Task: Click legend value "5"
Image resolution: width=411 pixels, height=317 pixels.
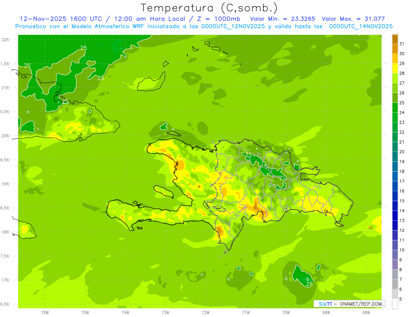Action: 401,299
